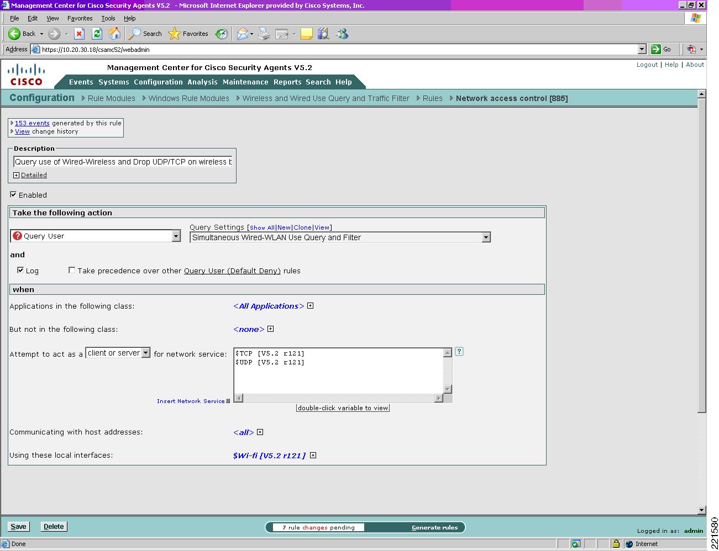The image size is (719, 551).
Task: Stop page loading with the Stop icon
Action: [x=79, y=34]
